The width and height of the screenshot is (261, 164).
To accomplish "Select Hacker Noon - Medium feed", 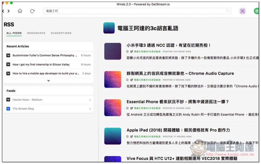I will [27, 100].
